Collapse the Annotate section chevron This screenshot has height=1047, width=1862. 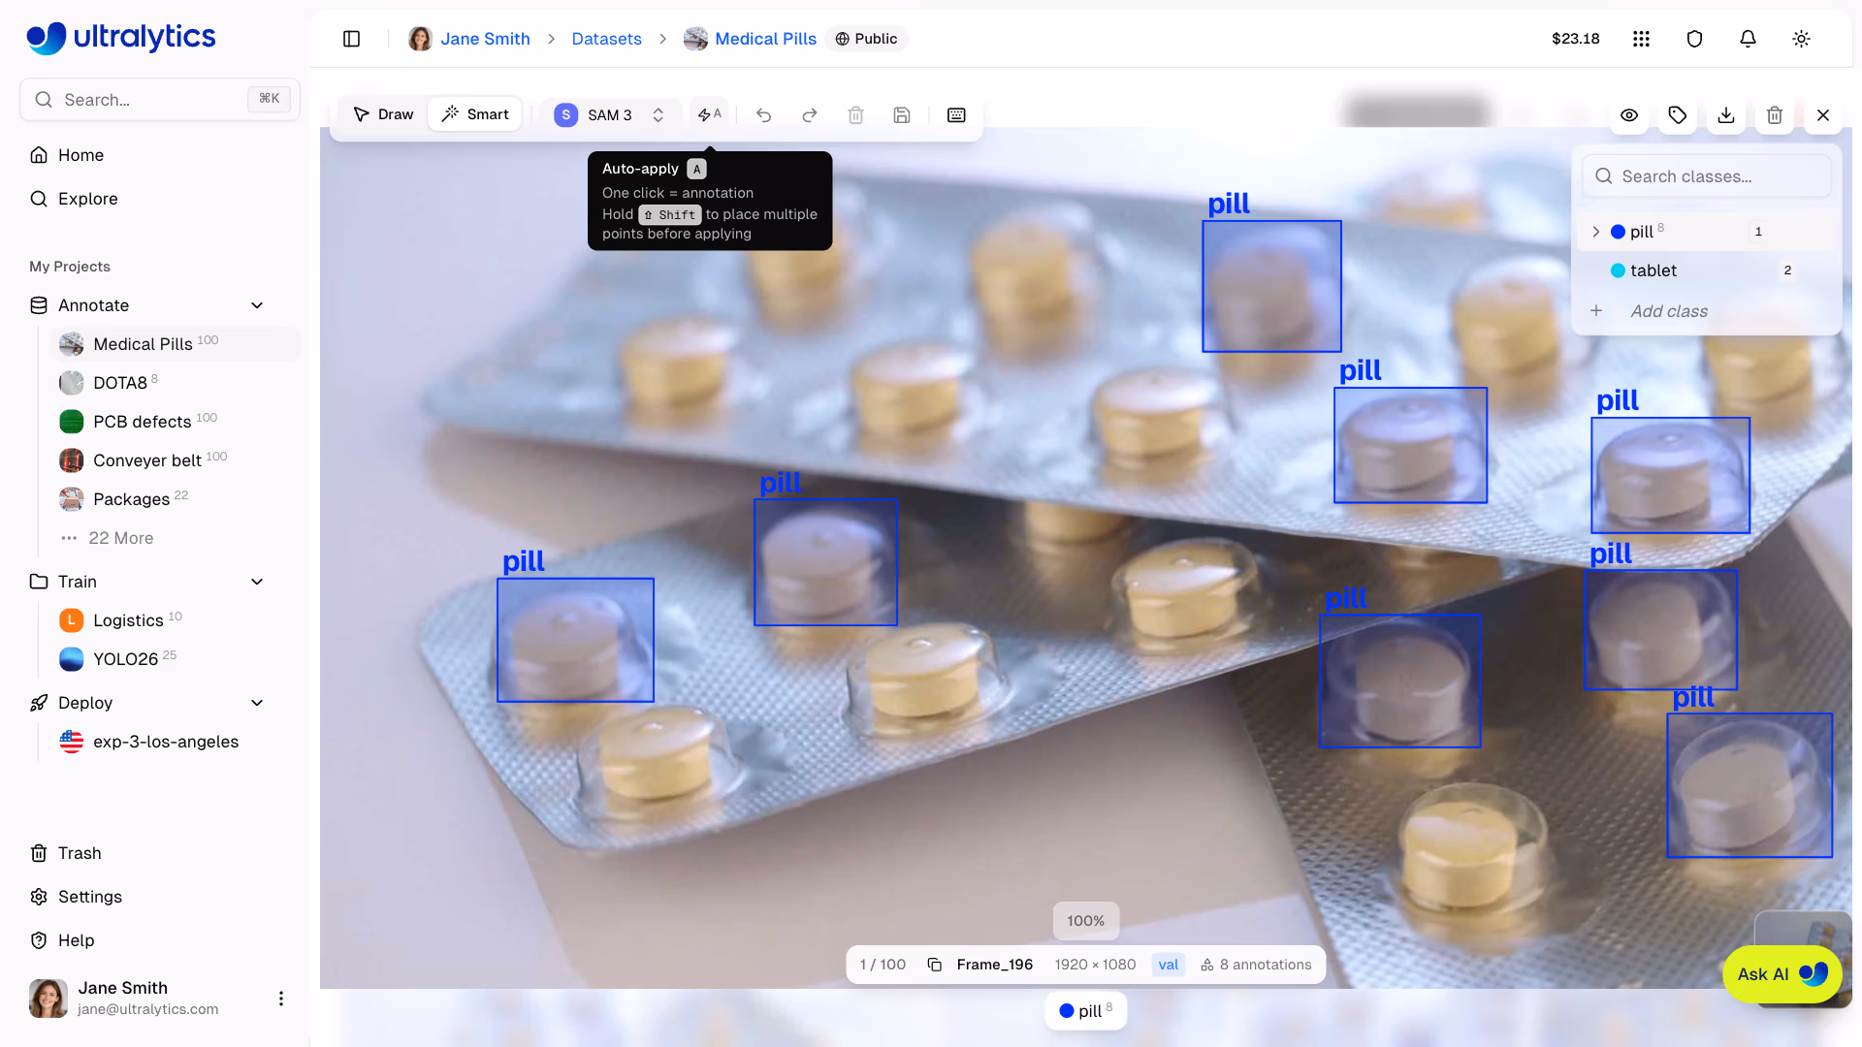tap(257, 305)
